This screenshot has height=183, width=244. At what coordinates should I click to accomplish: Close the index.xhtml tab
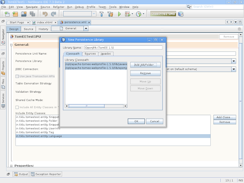pos(55,22)
